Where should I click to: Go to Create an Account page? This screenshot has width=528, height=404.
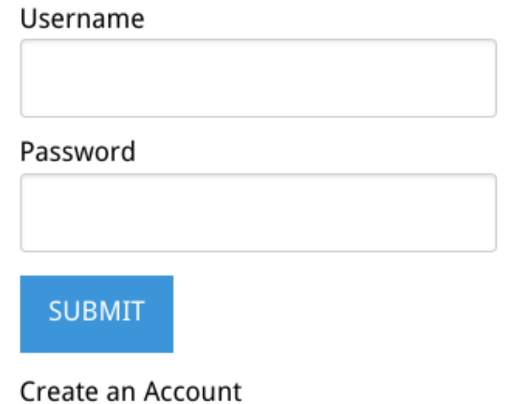click(x=130, y=391)
